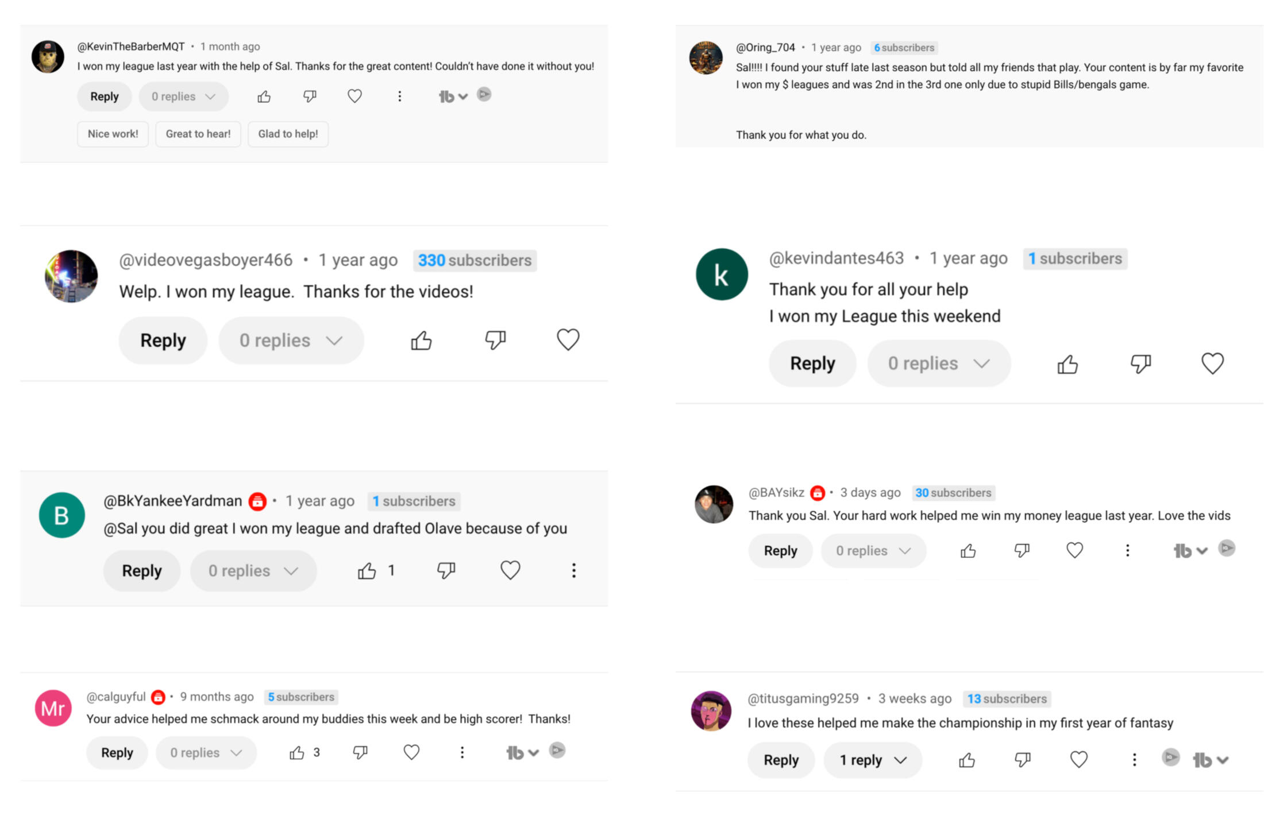Expand 0 replies under @videovegasboyer466 comment
The image size is (1268, 819).
[x=291, y=341]
